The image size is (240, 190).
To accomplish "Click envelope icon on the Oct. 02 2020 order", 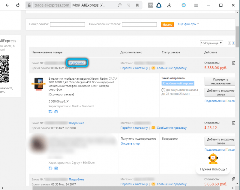I will tap(153, 68).
